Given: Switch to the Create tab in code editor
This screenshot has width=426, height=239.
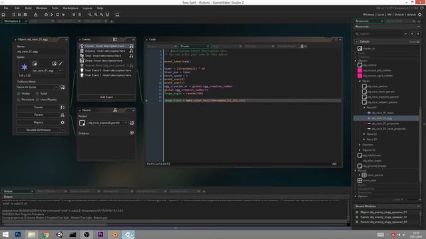Looking at the screenshot, I should pos(194,46).
